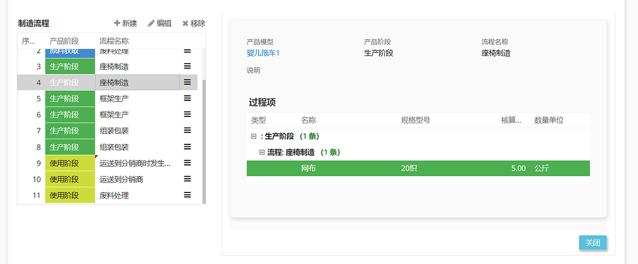Open the hamburger menu for row 10 运送到分销商
Screen dimensions: 638x264
coord(187,179)
